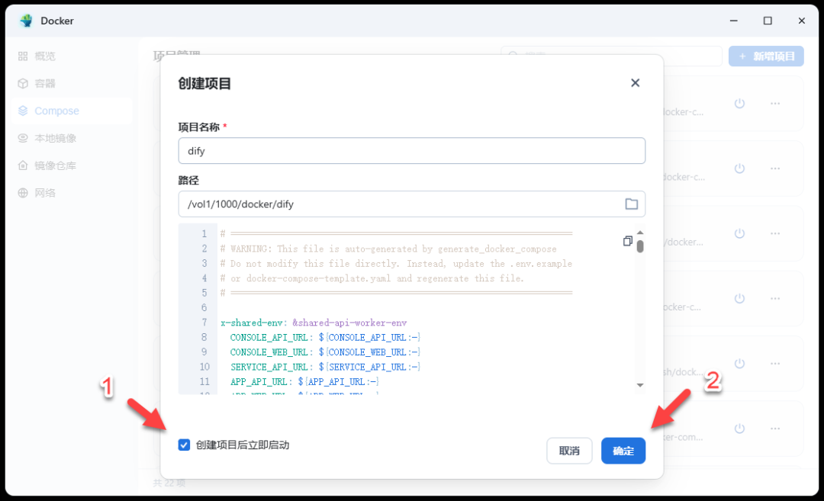
Task: Edit the project name field containing dify
Action: pos(411,151)
